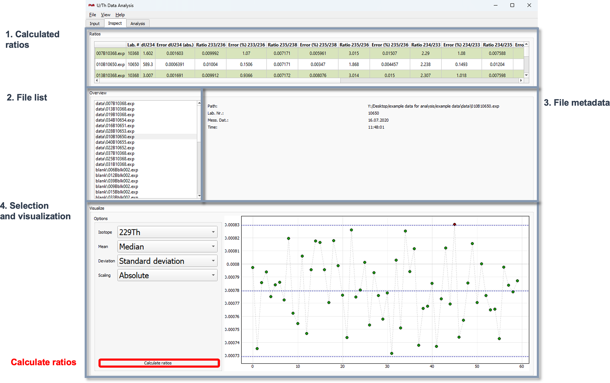This screenshot has height=383, width=610.
Task: Click the red outlier point on the plot
Action: [x=454, y=224]
